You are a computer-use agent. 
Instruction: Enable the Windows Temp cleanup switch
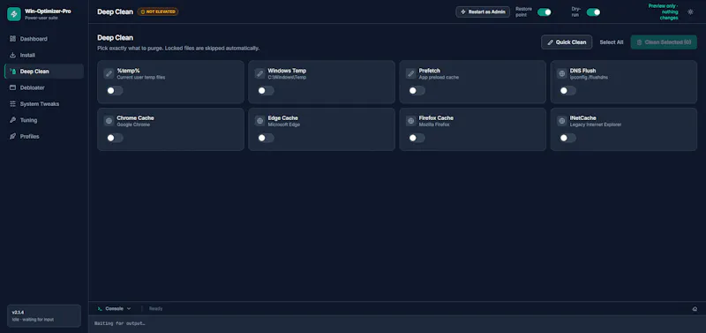click(x=266, y=91)
